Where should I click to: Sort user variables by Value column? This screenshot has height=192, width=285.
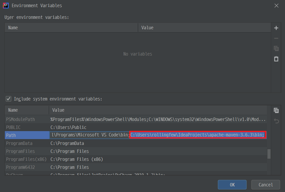[x=204, y=28]
